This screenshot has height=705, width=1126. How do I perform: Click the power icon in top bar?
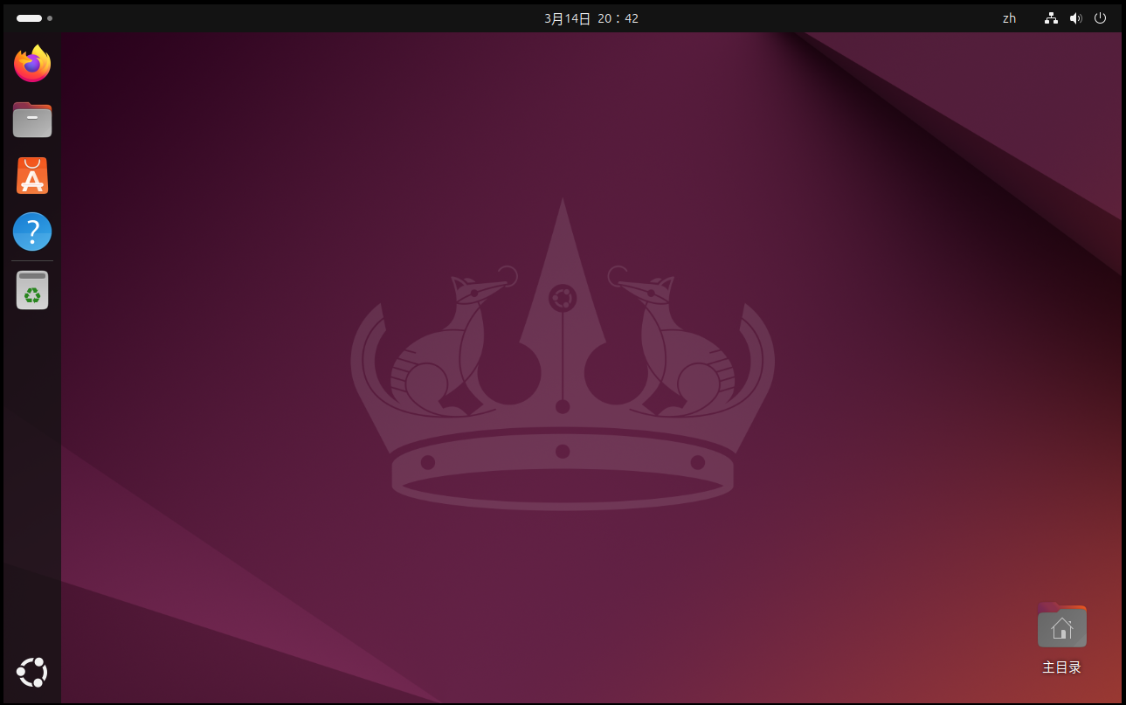[x=1100, y=18]
